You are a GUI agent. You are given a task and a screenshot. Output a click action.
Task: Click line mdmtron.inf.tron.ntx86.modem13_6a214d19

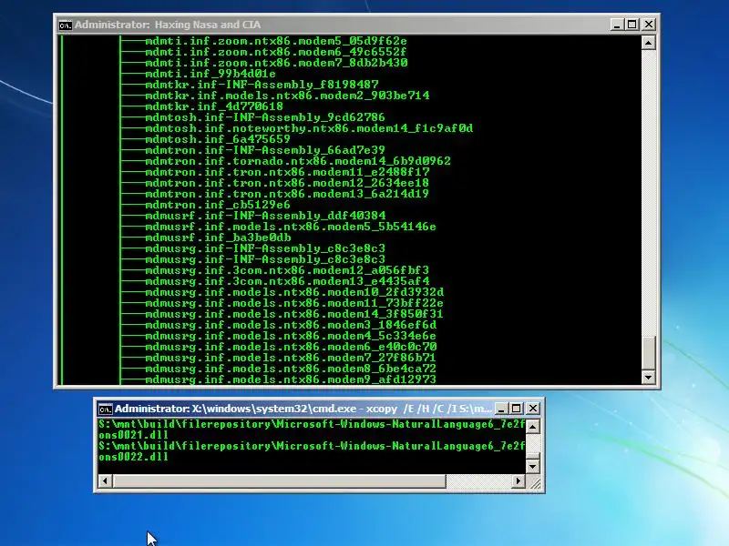pyautogui.click(x=287, y=194)
